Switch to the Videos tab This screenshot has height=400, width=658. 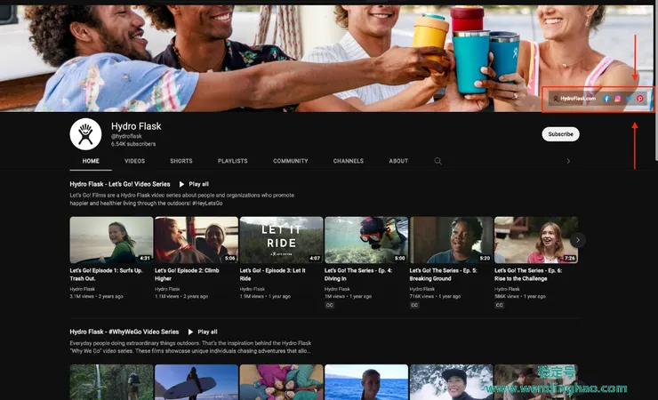coord(134,161)
